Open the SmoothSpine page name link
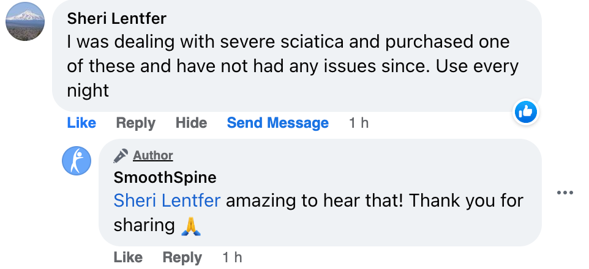 tap(165, 178)
